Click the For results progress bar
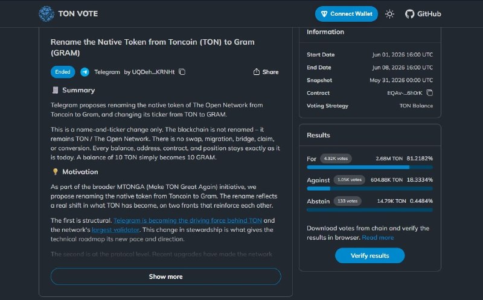This screenshot has height=300, width=483. (369, 167)
